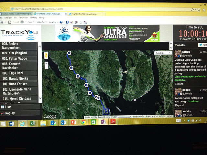Open the Rediger menu

(8, 17)
